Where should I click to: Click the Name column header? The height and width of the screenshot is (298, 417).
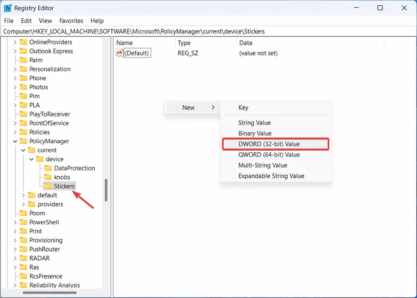[x=145, y=43]
